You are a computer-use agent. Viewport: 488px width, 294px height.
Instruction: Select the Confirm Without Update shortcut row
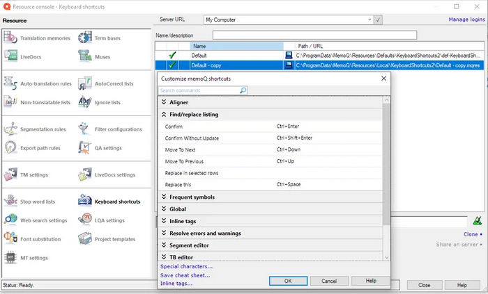pyautogui.click(x=192, y=138)
